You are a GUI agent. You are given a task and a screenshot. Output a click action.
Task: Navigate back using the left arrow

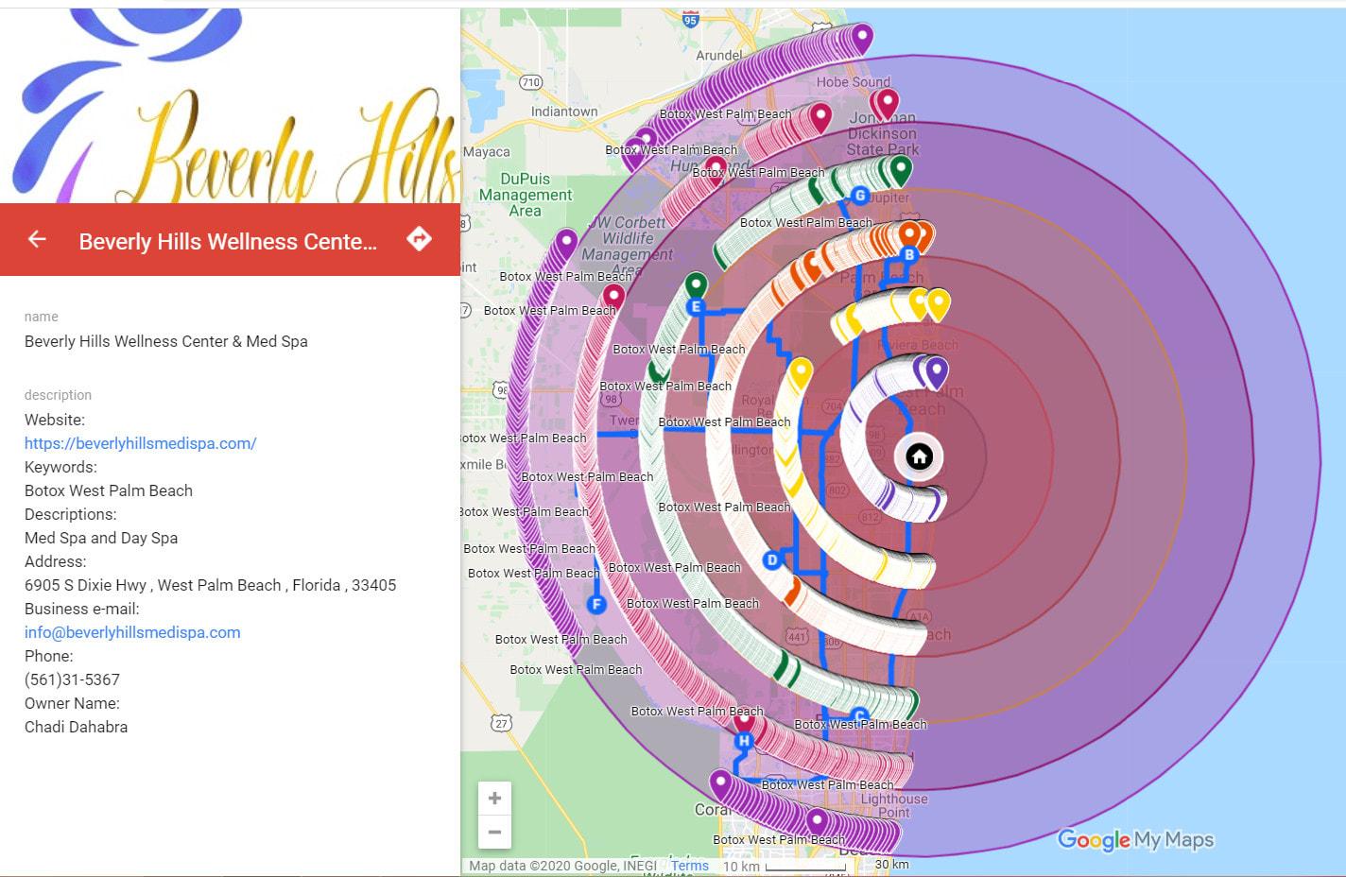click(x=36, y=239)
